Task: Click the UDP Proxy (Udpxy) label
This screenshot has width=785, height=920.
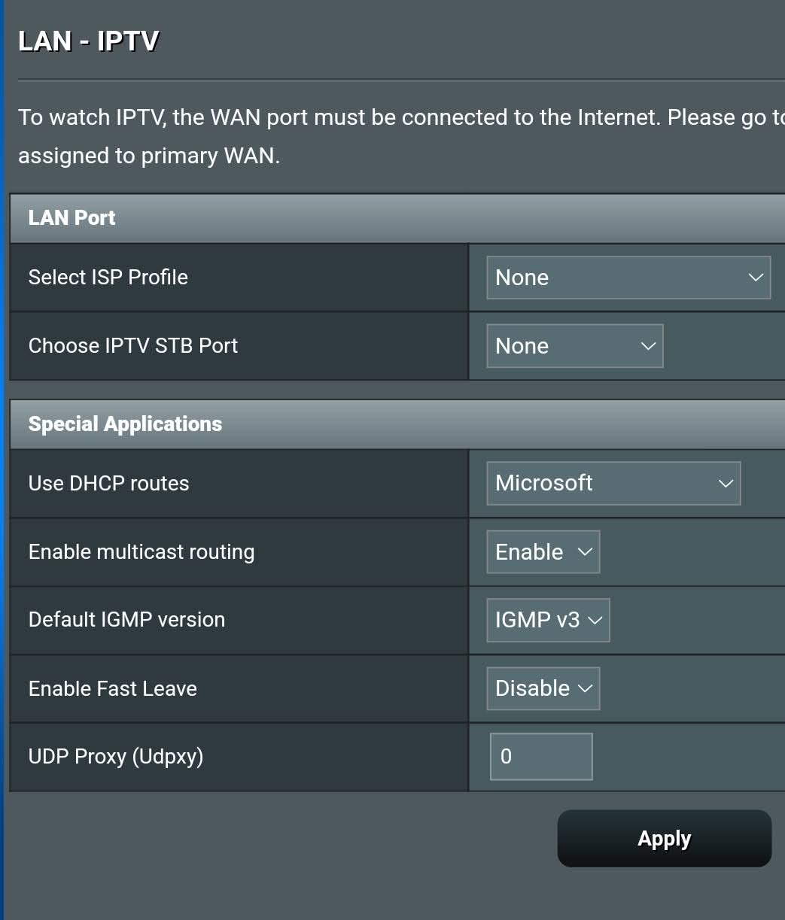Action: (116, 757)
